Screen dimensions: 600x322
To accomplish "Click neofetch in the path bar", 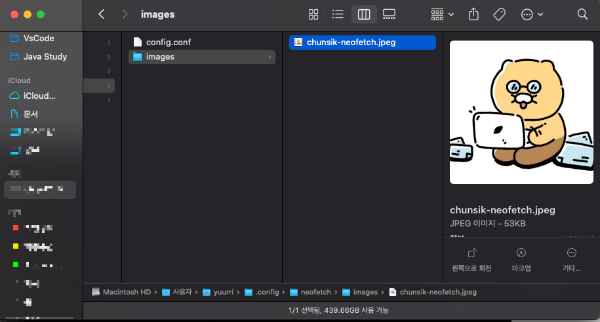I will click(x=310, y=292).
